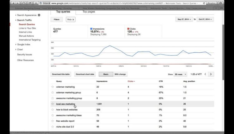Star the awesome marketing ideas query

click(x=52, y=115)
